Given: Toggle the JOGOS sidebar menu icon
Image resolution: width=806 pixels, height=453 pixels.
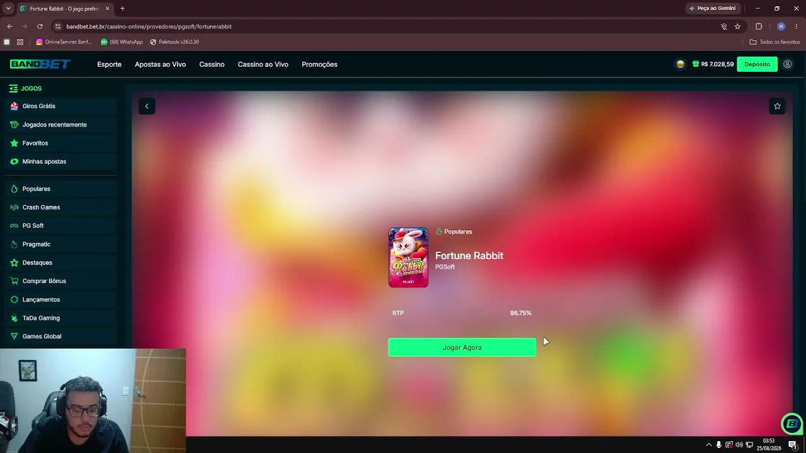Looking at the screenshot, I should click(x=13, y=89).
